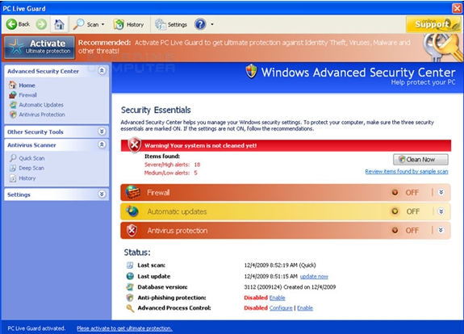Screen dimensions: 464x334
Task: Open Review items found by sample scan
Action: pos(407,171)
